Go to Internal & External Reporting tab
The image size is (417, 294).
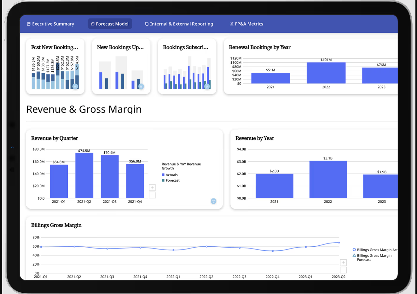(x=179, y=24)
